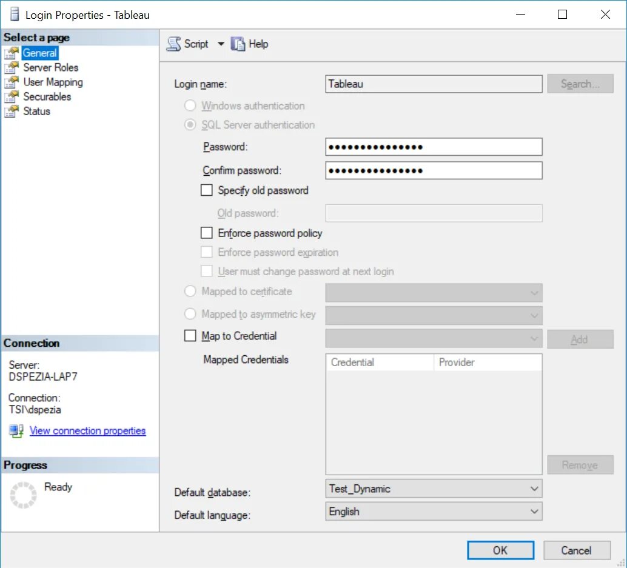Image resolution: width=627 pixels, height=568 pixels.
Task: Click the Search... button
Action: 580,84
